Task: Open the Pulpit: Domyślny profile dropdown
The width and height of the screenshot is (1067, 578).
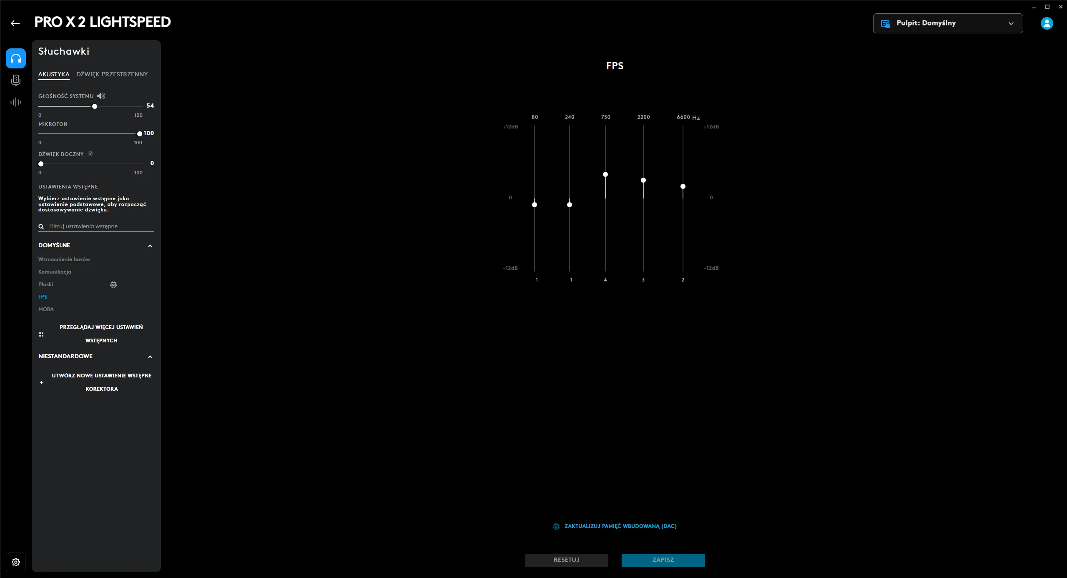Action: click(x=947, y=23)
